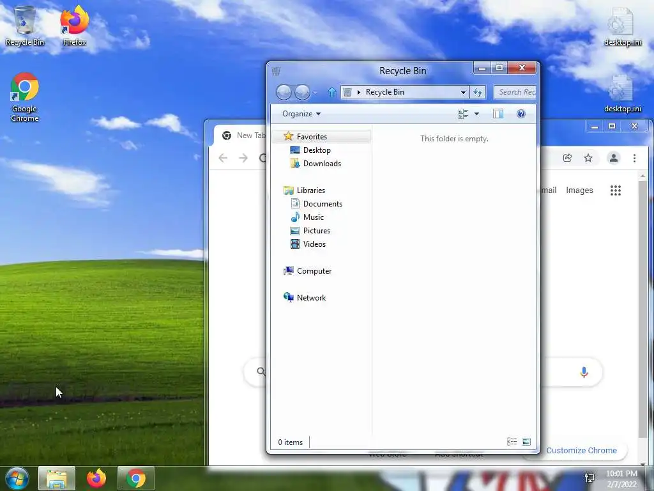
Task: Open the taskbar clock showing 10:01 PM
Action: point(621,479)
